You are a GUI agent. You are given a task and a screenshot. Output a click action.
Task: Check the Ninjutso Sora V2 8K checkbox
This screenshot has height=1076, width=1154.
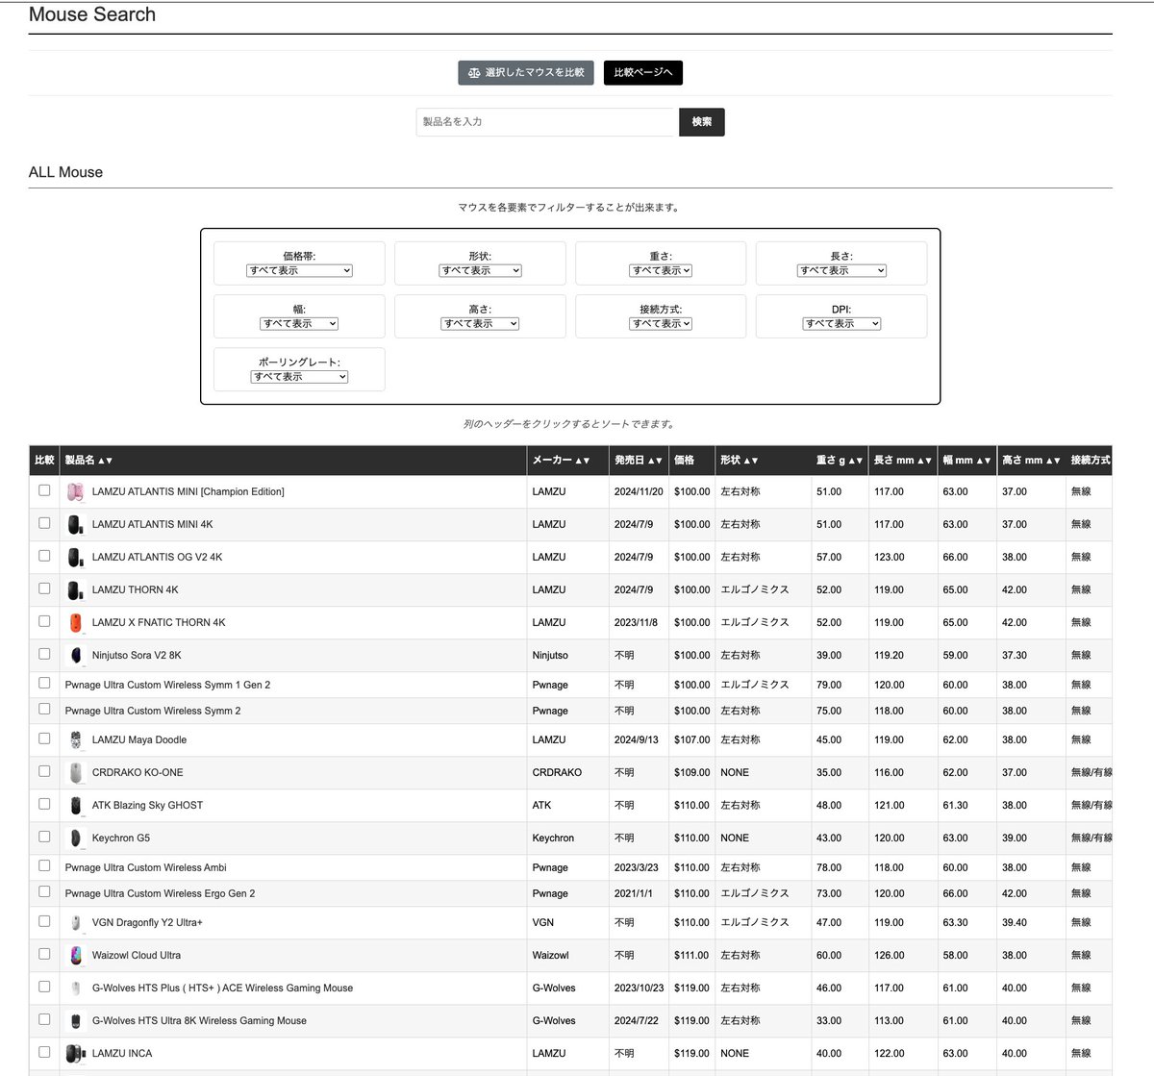tap(44, 654)
